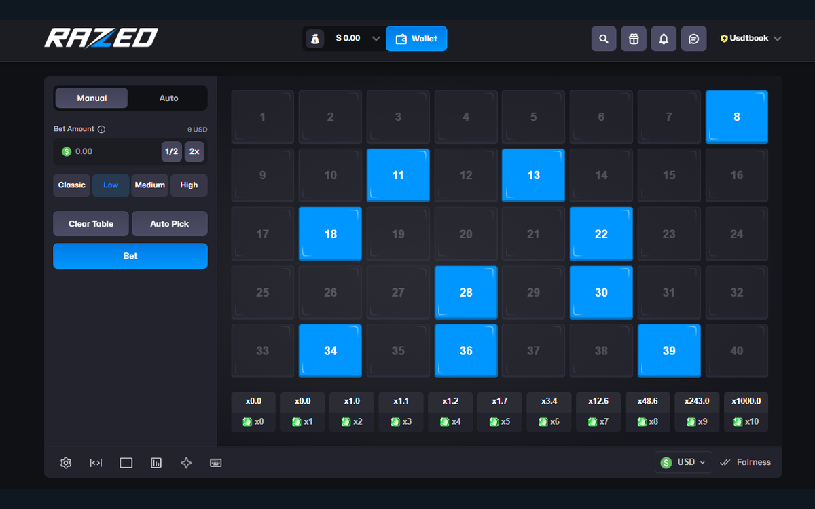
Task: Open the keyboard hotkeys icon
Action: point(216,463)
